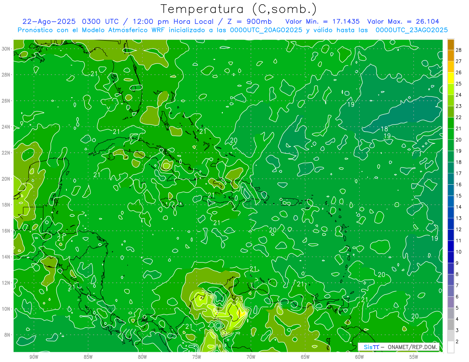
Task: Click the gray color bar segment between 3 and 4
Action: pyautogui.click(x=451, y=325)
